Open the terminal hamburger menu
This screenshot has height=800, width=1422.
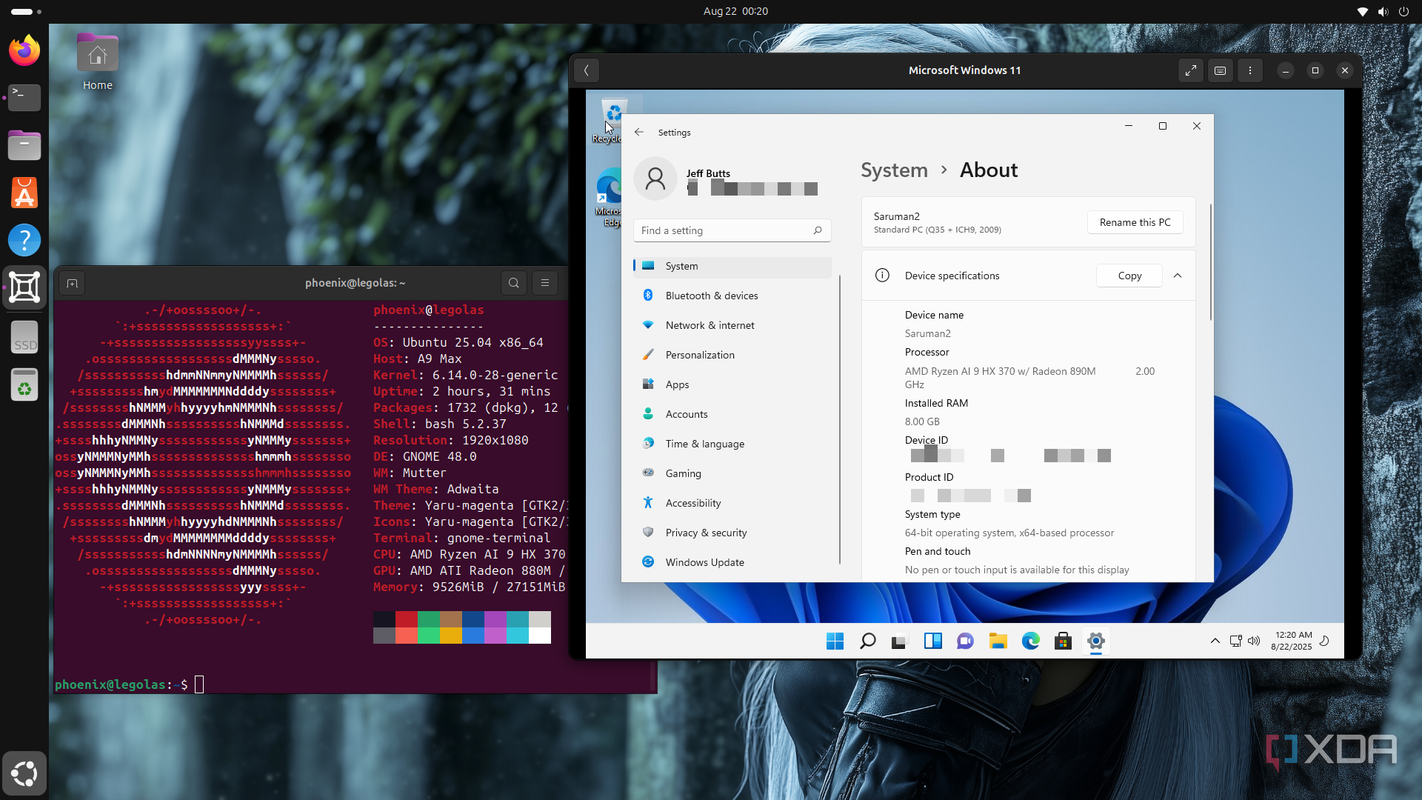[x=545, y=283]
